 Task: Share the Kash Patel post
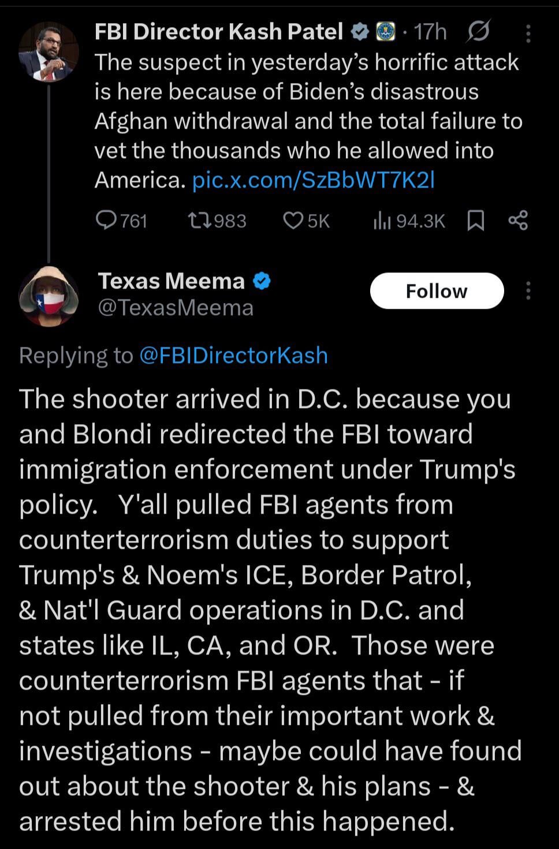pyautogui.click(x=517, y=220)
